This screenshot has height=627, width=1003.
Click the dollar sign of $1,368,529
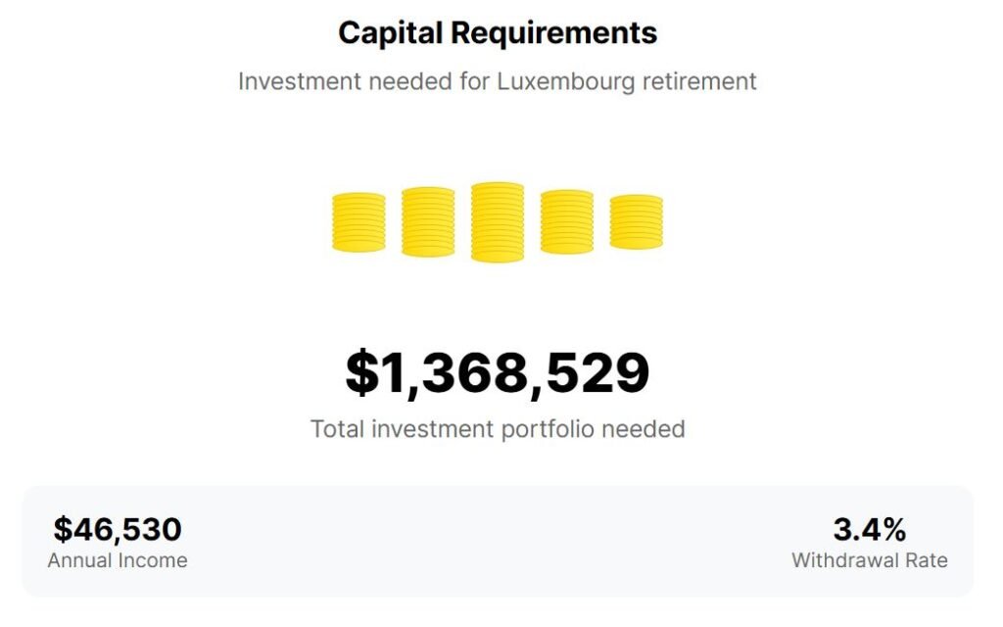tap(361, 373)
